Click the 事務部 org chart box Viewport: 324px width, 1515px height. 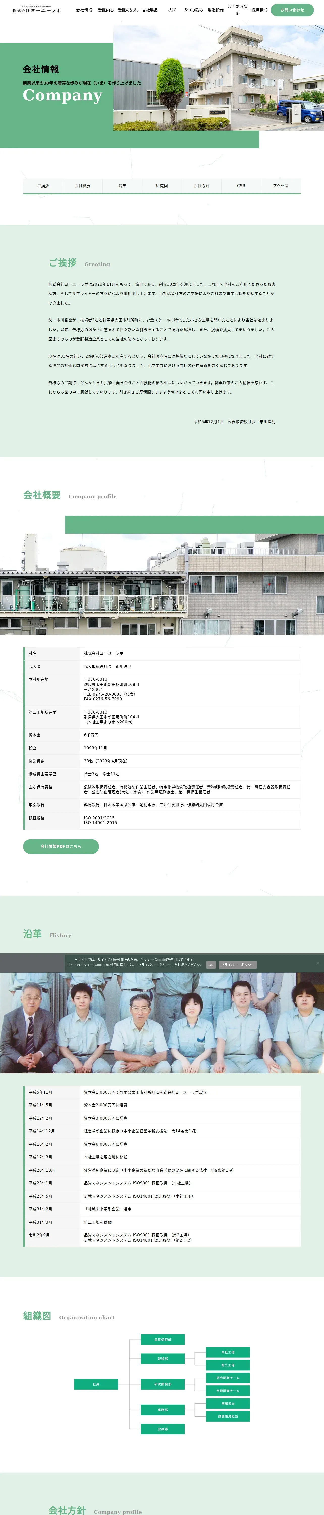click(x=163, y=1410)
